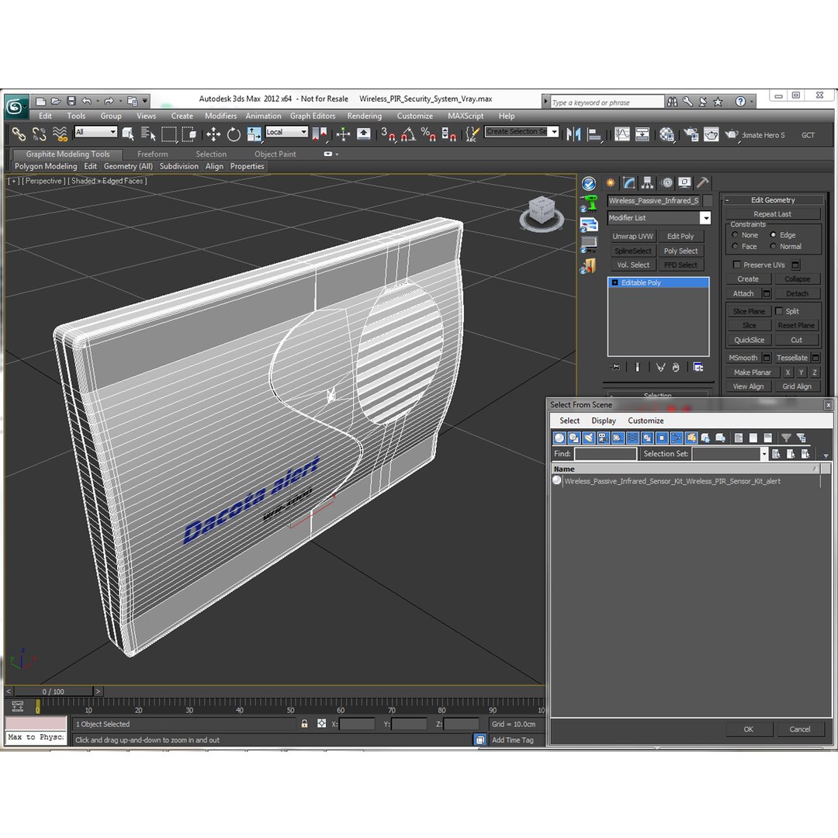This screenshot has width=838, height=838.
Task: Open the Rendering menu
Action: (365, 116)
